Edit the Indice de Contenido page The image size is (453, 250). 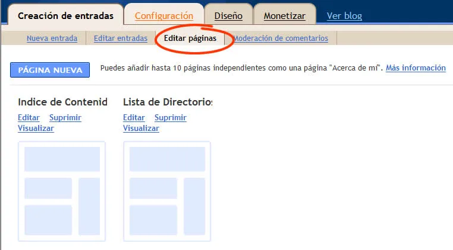(x=29, y=117)
